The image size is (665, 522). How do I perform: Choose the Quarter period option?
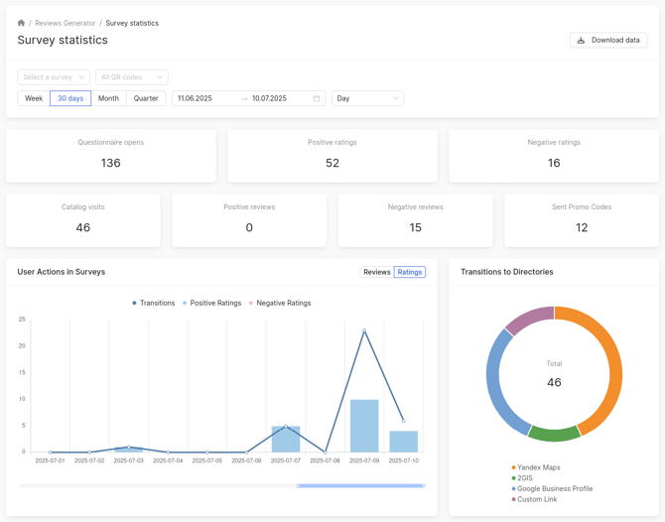(146, 98)
